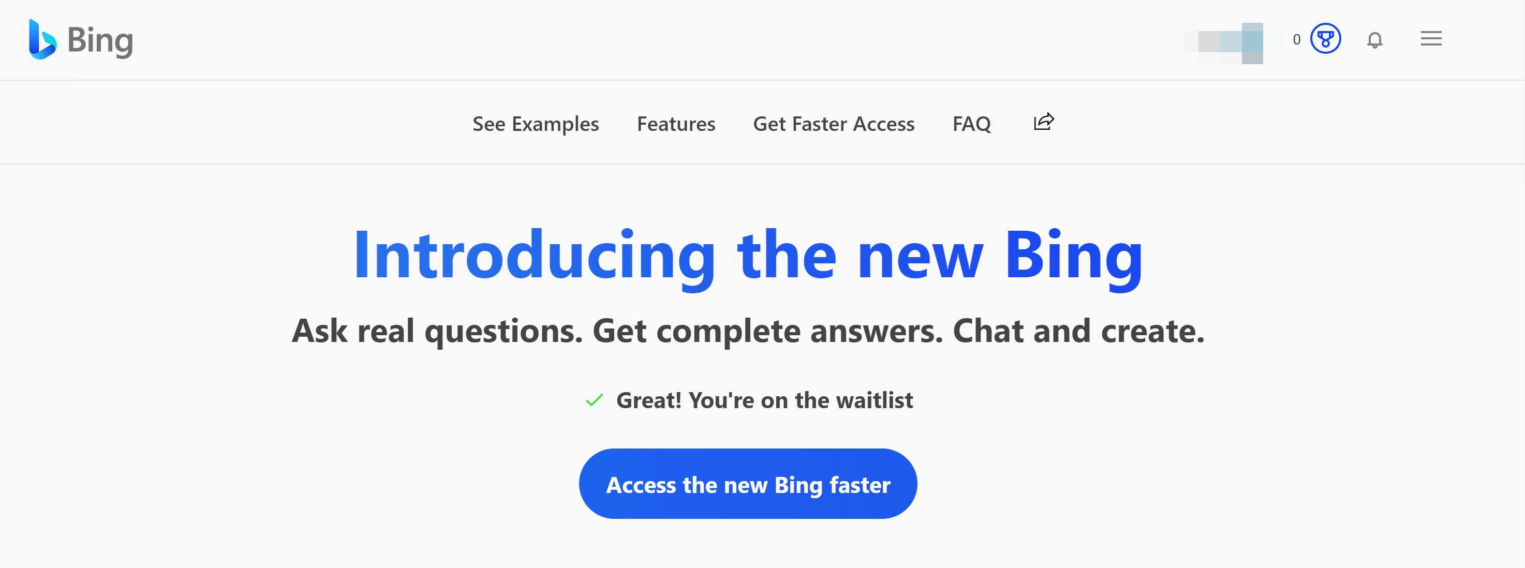Click the Bing logo icon

click(x=42, y=40)
